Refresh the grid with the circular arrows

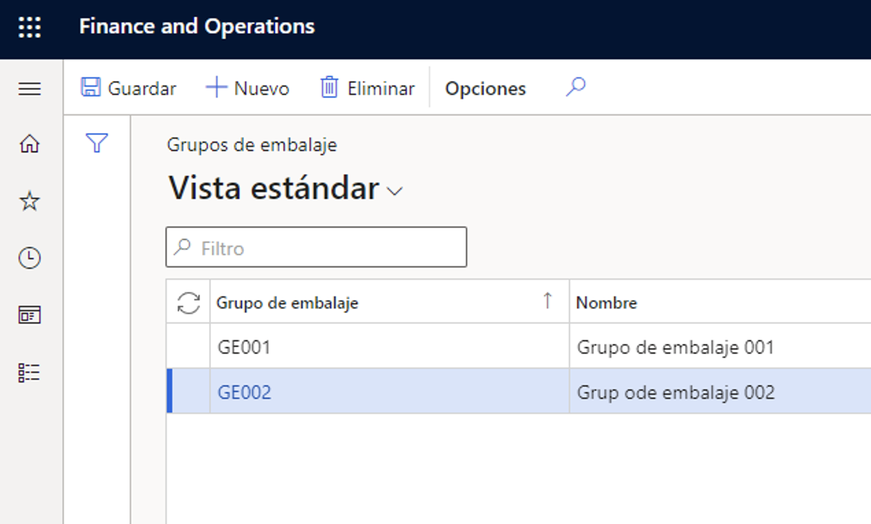pyautogui.click(x=188, y=302)
